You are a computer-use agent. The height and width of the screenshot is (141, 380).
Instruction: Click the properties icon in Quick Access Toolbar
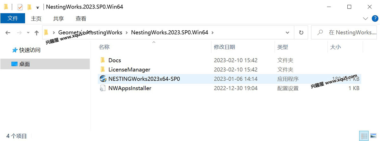pos(20,7)
